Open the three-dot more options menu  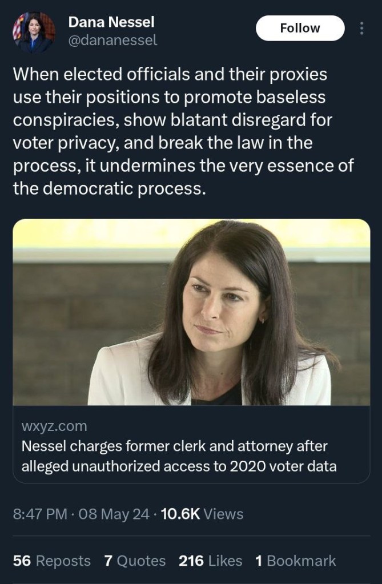(x=361, y=29)
